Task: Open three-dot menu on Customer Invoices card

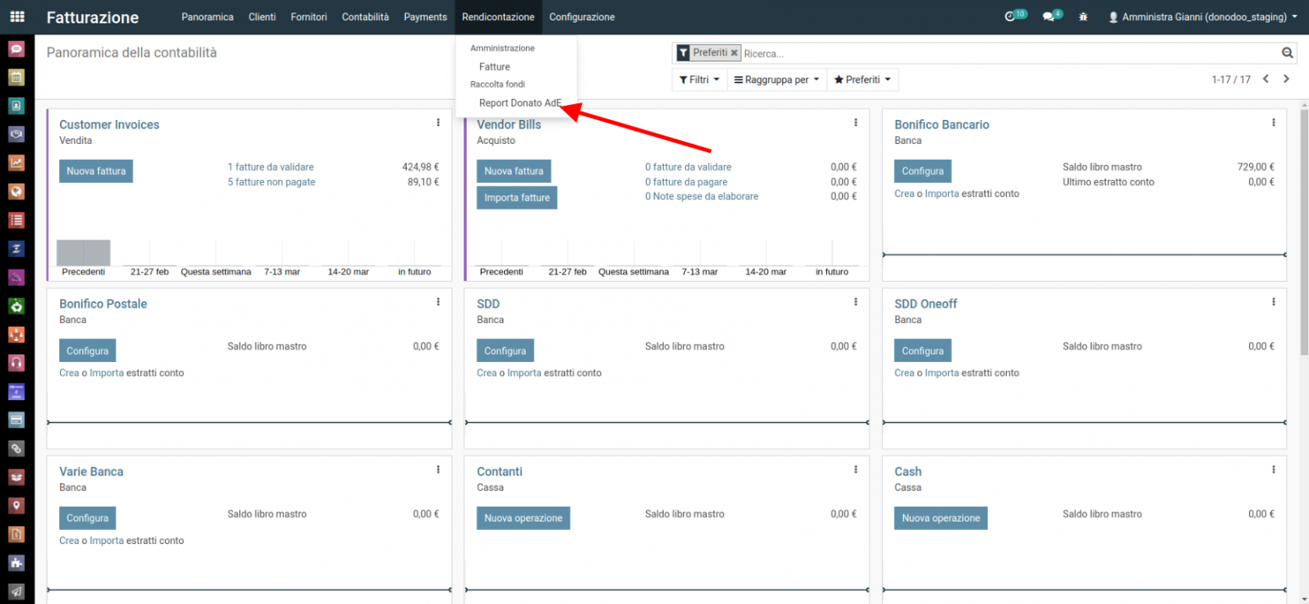Action: (x=438, y=123)
